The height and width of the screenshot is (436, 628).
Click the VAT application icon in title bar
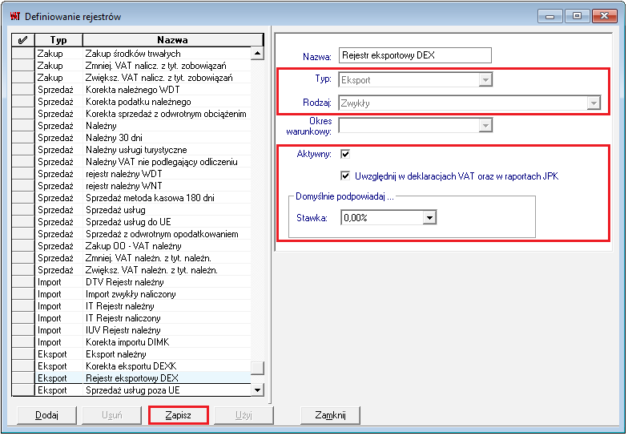pos(14,16)
